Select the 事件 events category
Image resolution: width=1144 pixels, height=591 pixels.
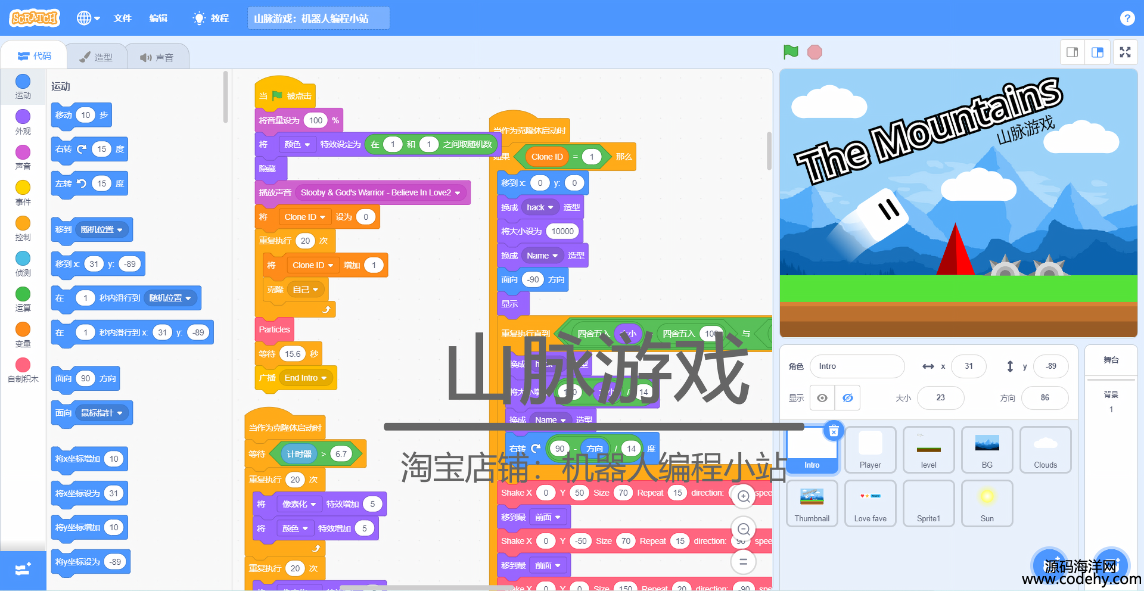click(x=23, y=194)
